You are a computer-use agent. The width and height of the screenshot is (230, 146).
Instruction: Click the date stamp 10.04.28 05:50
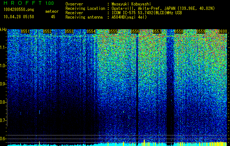click(19, 17)
